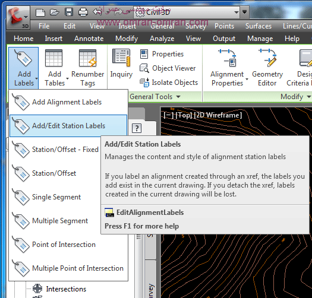This screenshot has width=312, height=298.
Task: Open the quick access toolbar customize arrow
Action: 244,12
